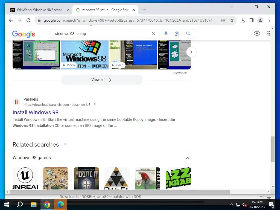Submit search with magnifier icon
280x210 pixels.
188,34
